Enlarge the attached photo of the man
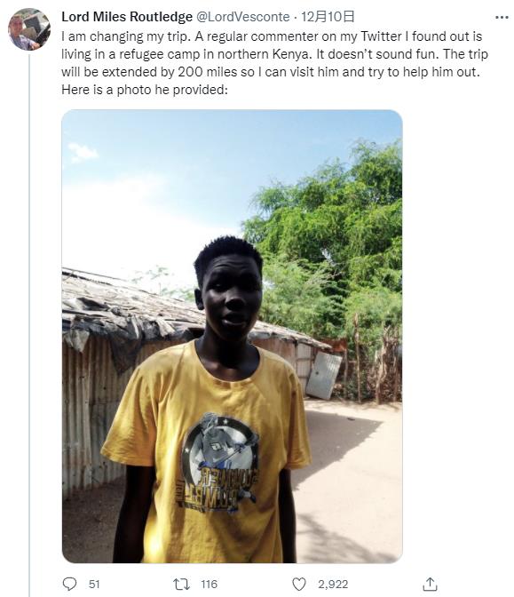 pos(232,336)
